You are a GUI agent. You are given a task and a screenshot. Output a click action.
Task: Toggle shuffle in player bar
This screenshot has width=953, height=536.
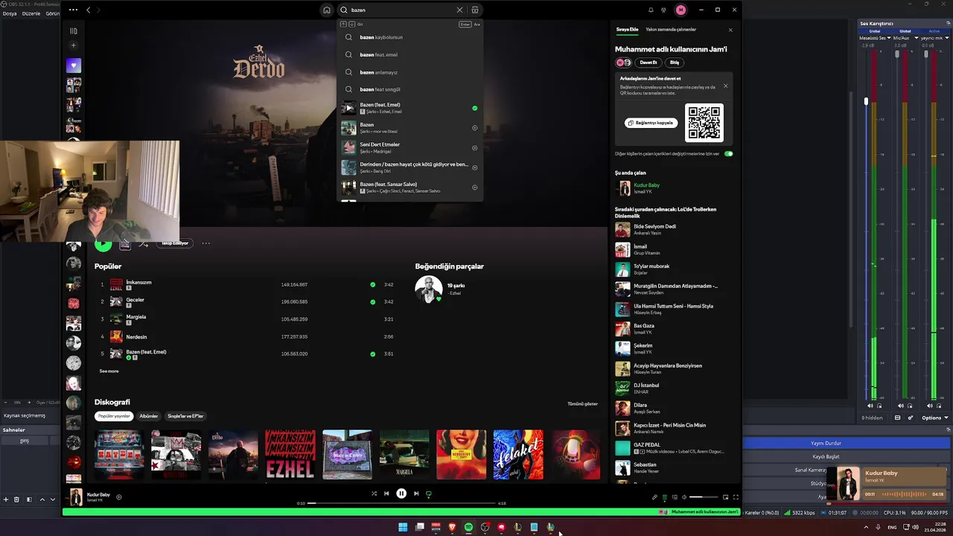point(374,494)
